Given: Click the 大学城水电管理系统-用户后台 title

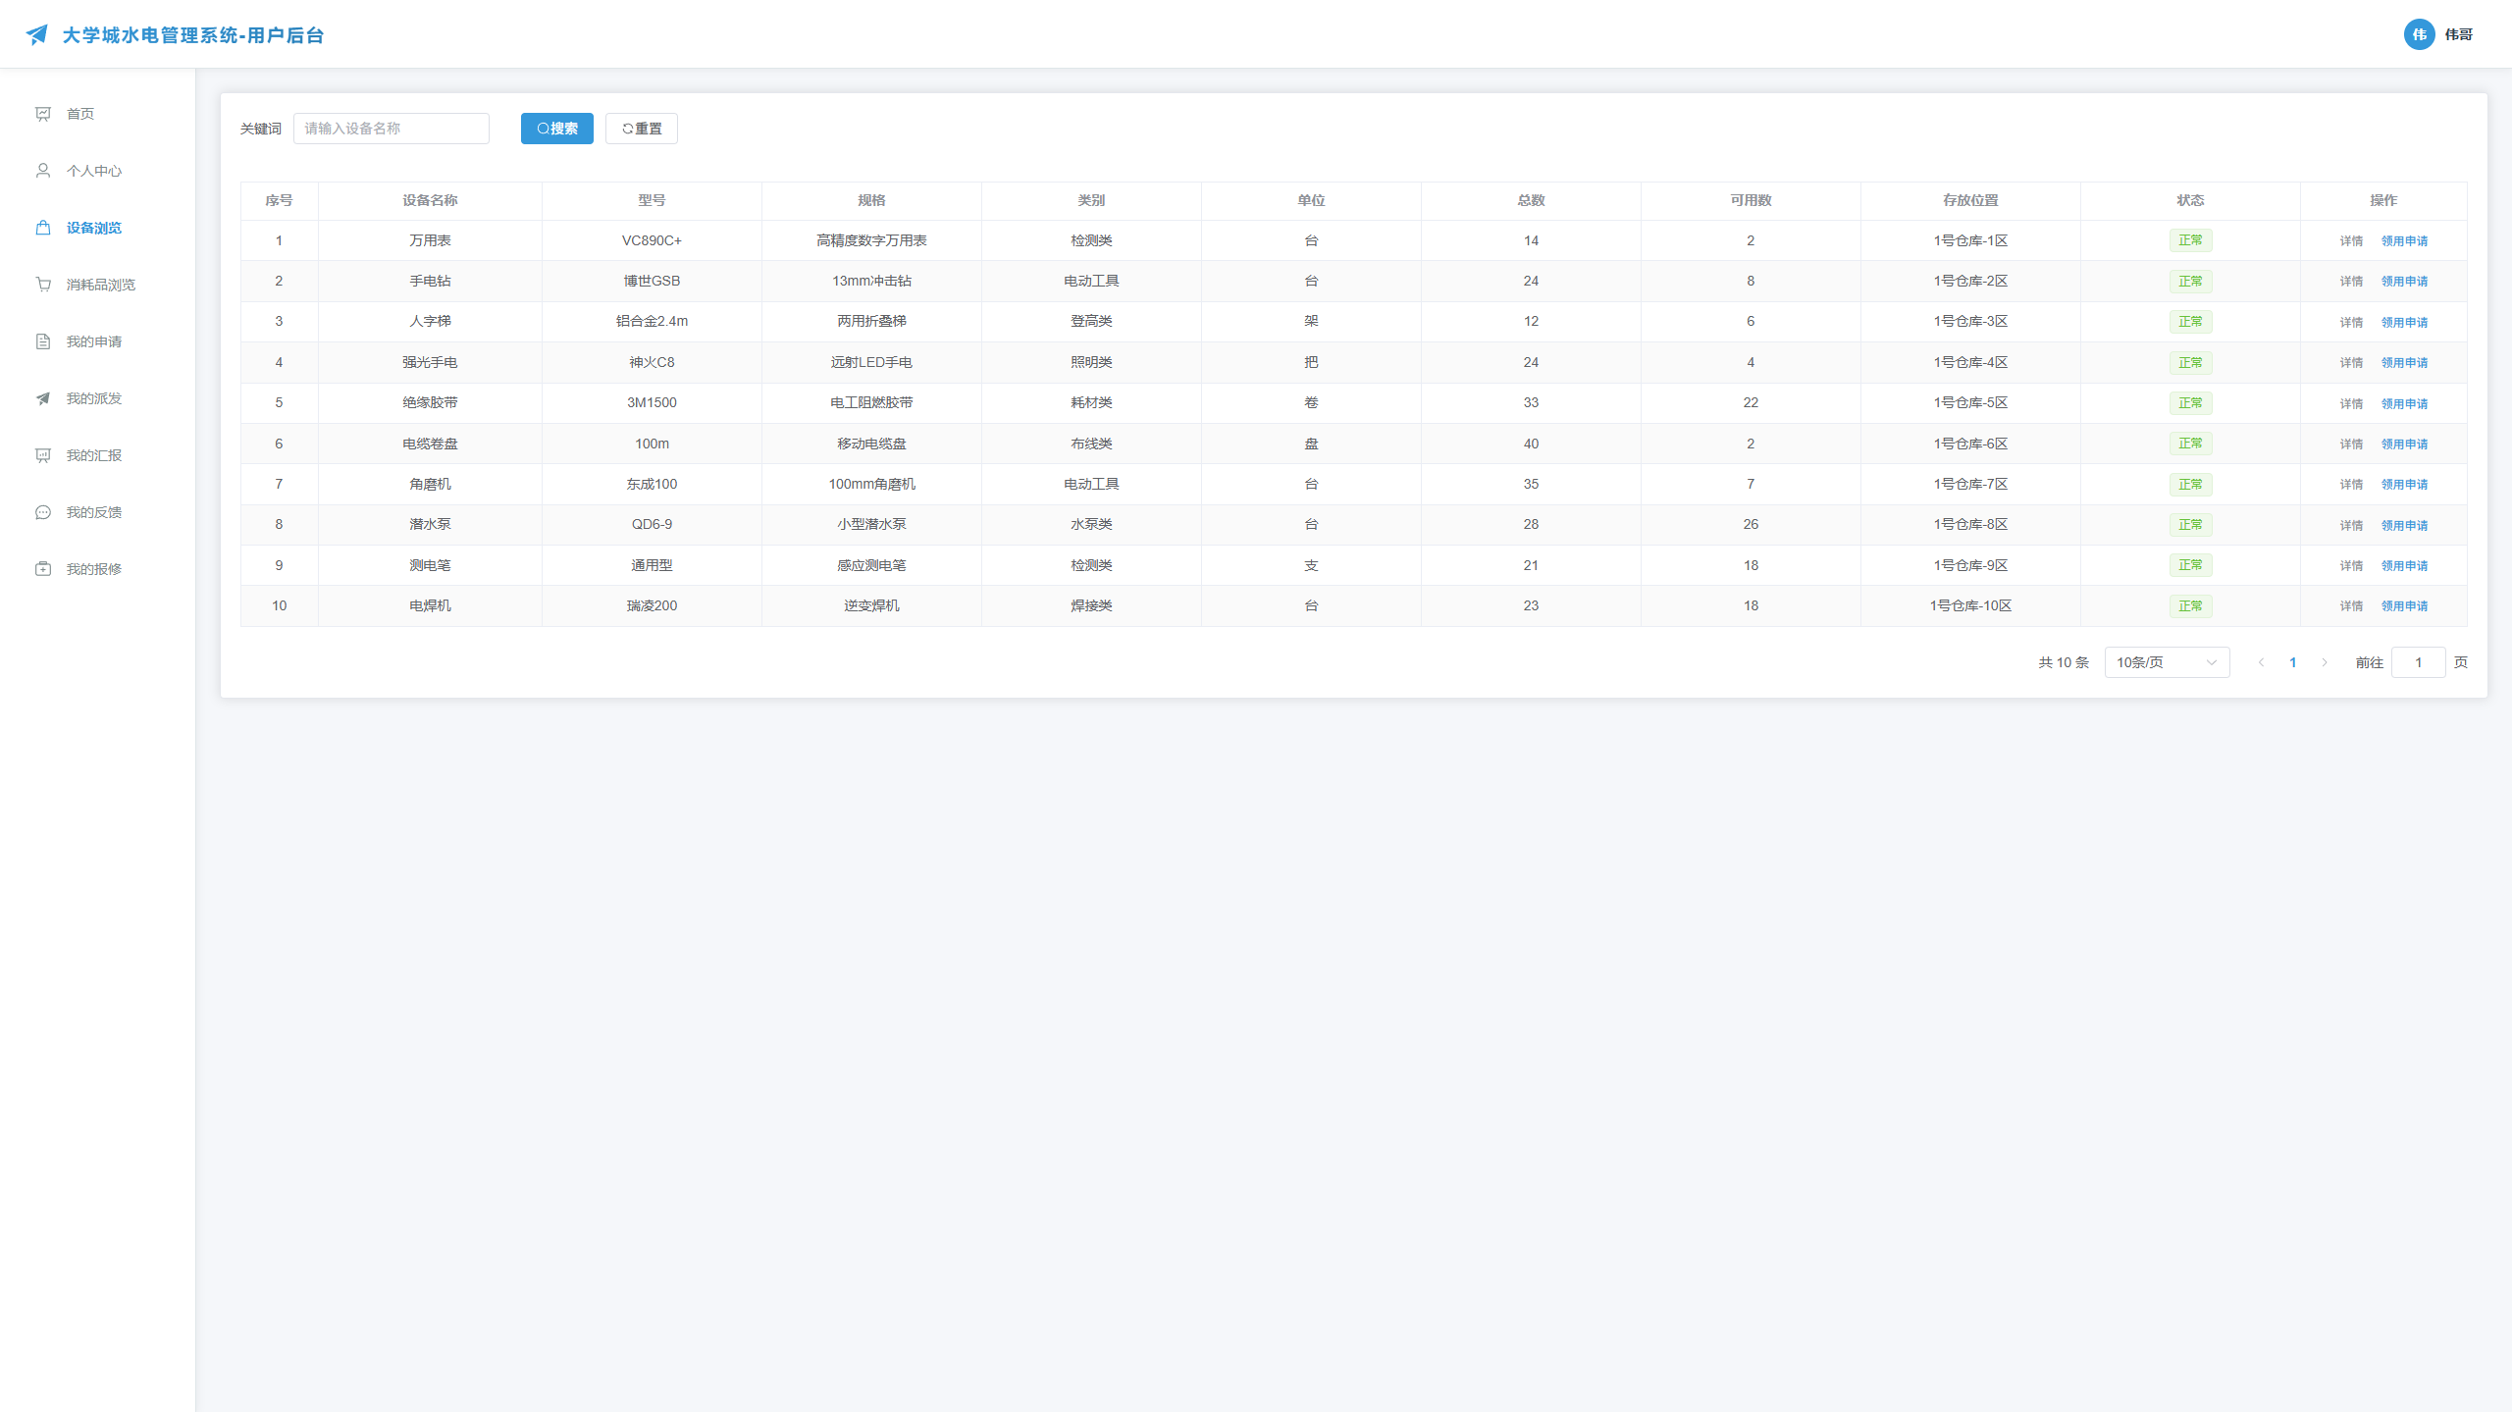Looking at the screenshot, I should click(x=193, y=35).
